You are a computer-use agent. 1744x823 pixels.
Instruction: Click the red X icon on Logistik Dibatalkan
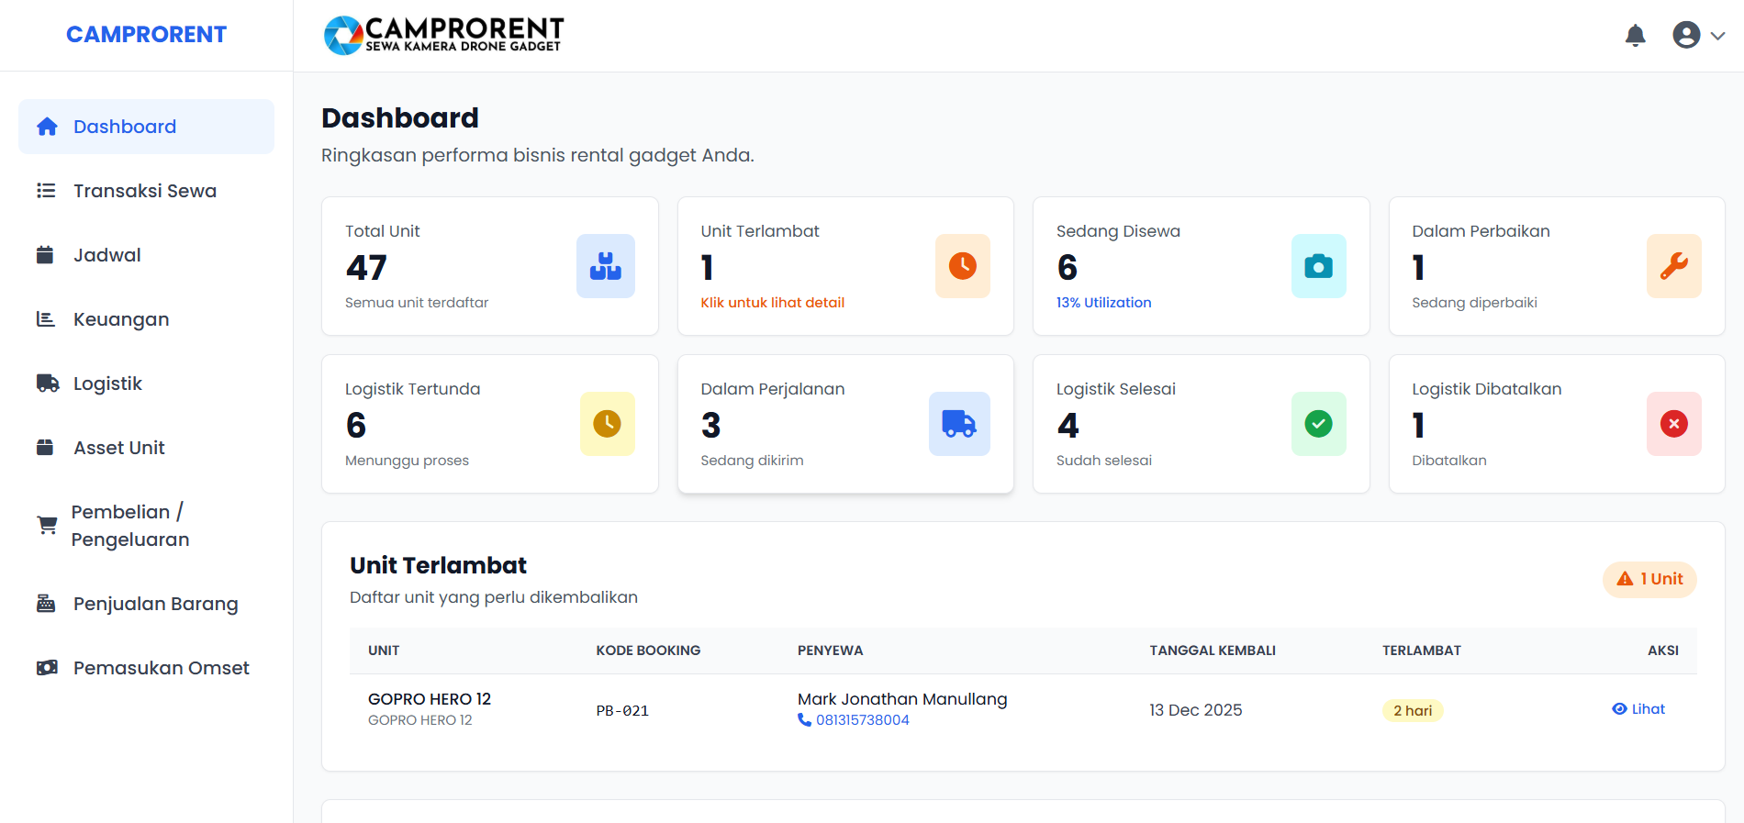click(1673, 424)
